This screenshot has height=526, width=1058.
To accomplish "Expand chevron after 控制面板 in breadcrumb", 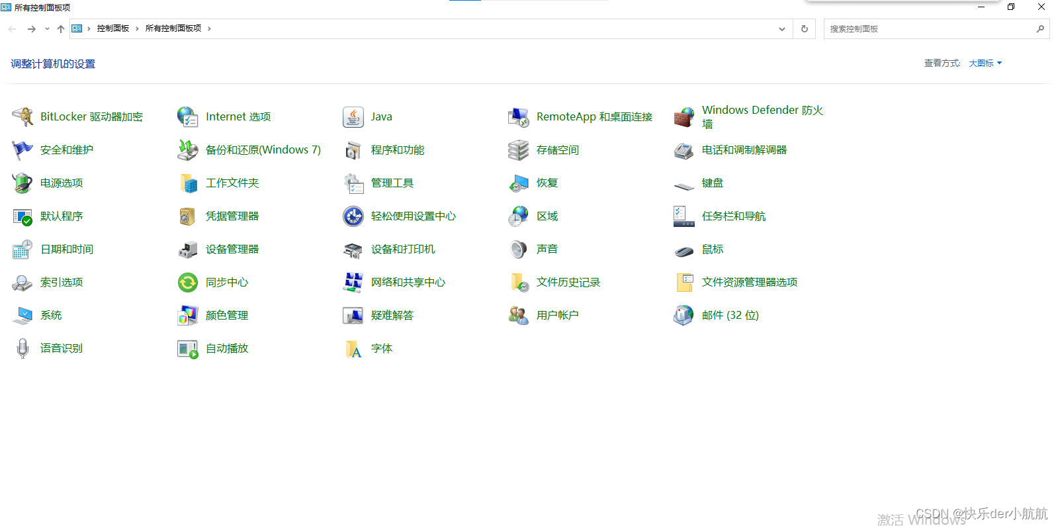I will tap(138, 29).
